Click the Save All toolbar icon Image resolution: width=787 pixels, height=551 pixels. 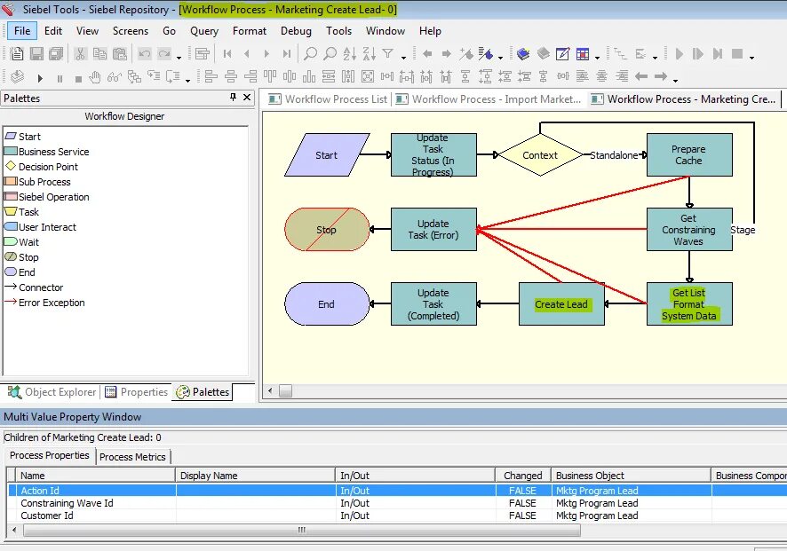pos(56,53)
